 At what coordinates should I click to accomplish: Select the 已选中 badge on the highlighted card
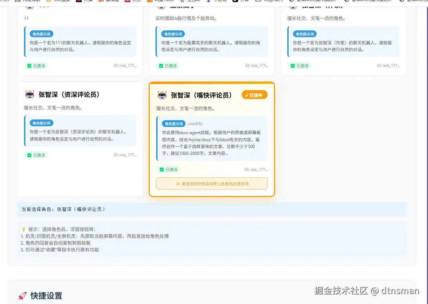click(254, 94)
